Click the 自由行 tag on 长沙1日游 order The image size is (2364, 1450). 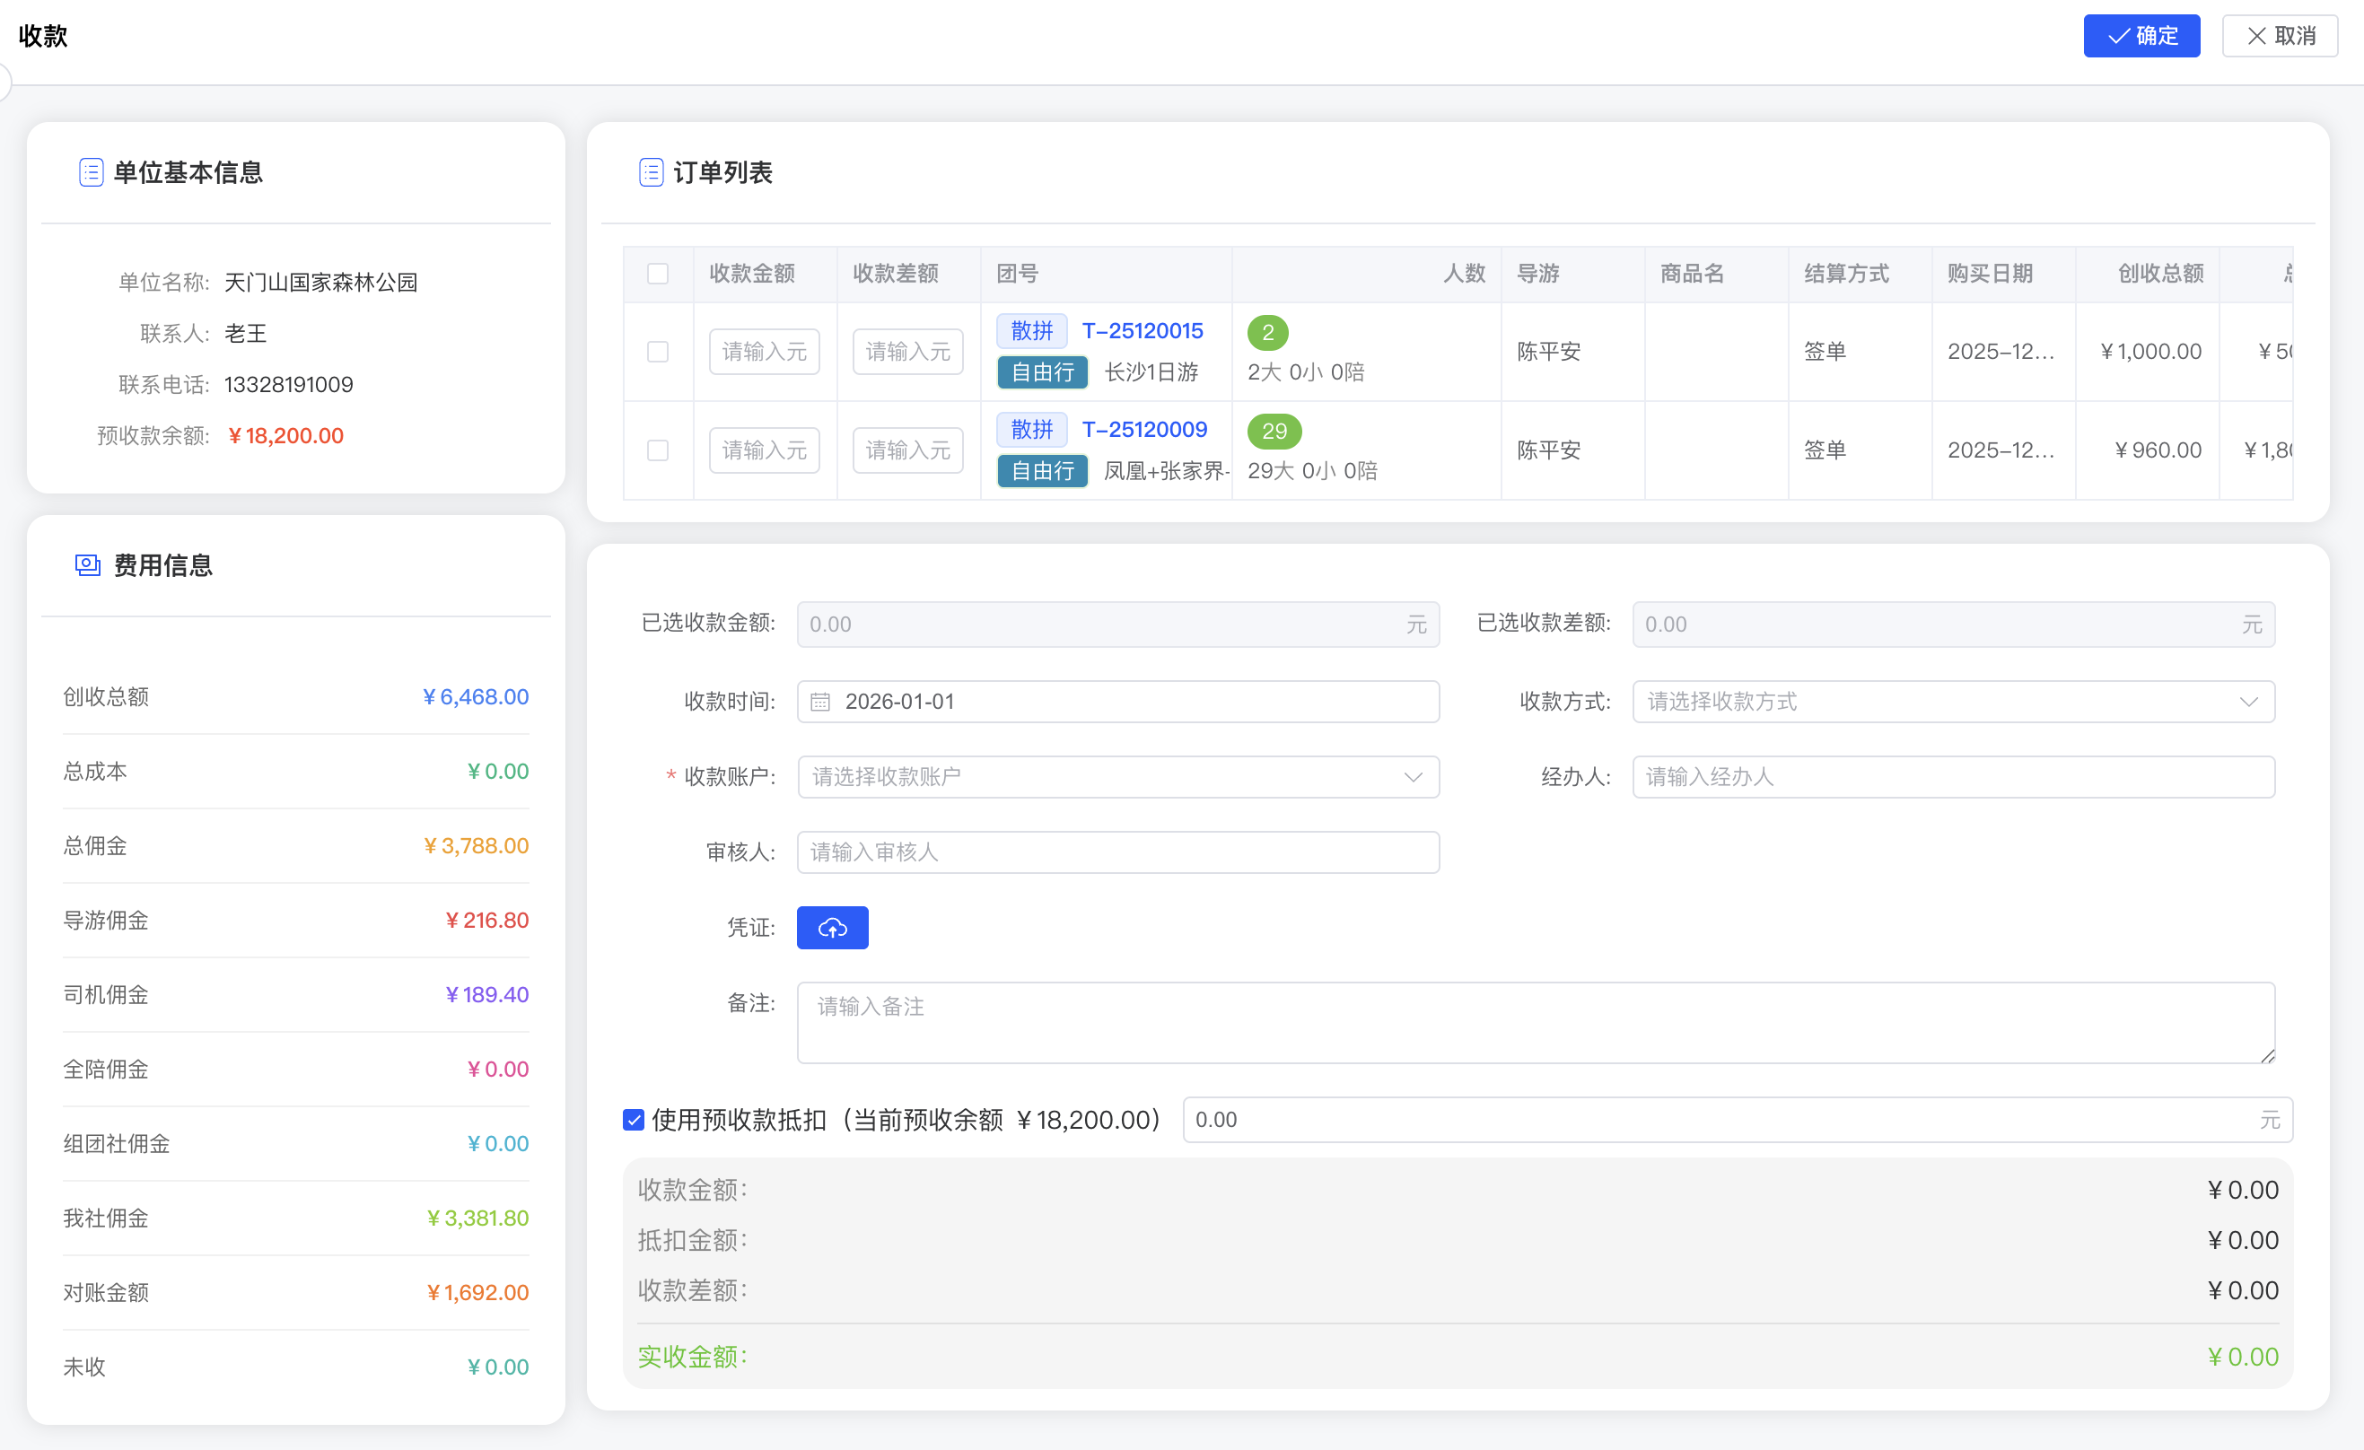click(1041, 373)
